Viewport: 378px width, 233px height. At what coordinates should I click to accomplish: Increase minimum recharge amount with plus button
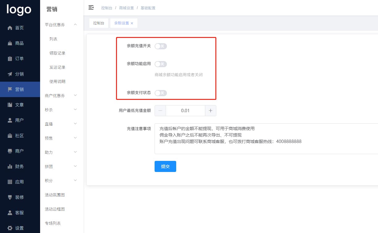tap(210, 111)
